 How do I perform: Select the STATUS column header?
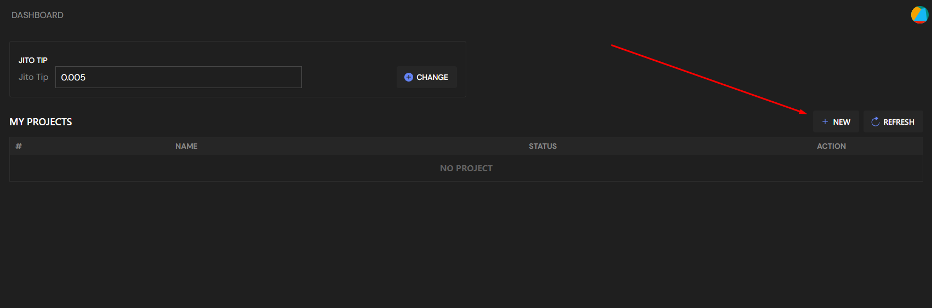pos(542,146)
